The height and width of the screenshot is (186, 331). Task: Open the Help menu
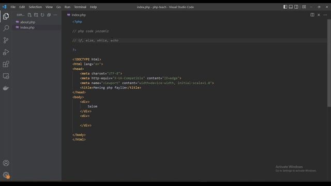pos(93,7)
